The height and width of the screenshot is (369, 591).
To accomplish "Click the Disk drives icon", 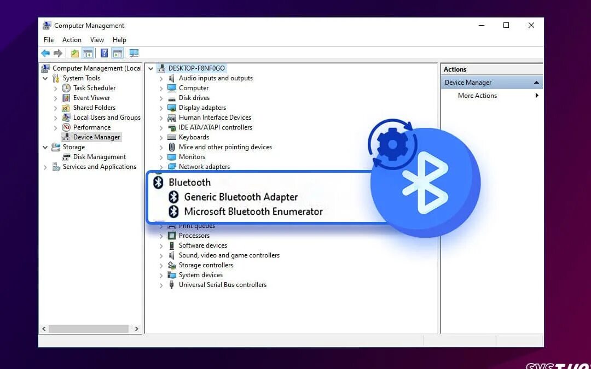I will coord(171,98).
